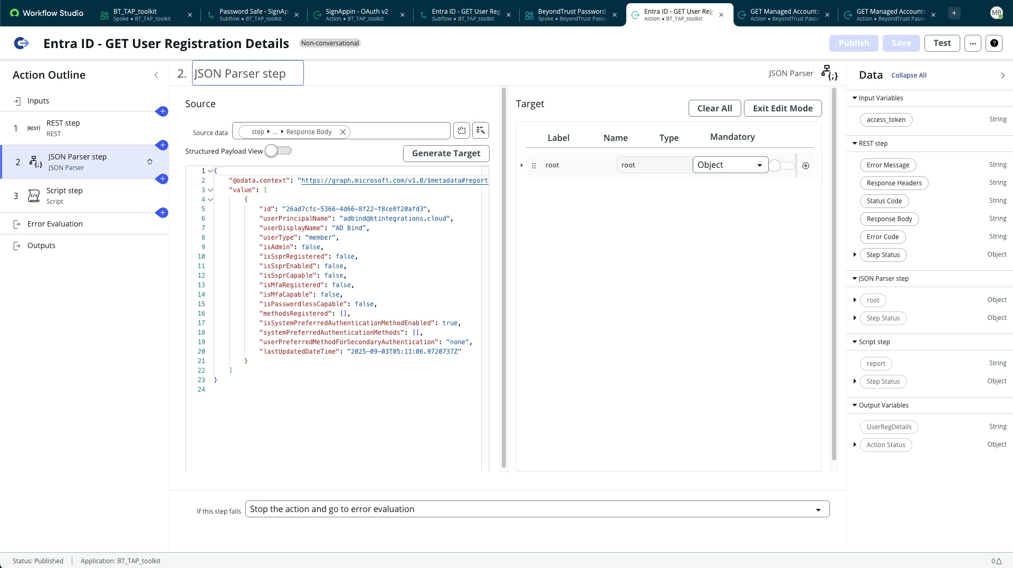Click the REST step icon in outline
This screenshot has height=568, width=1013.
click(x=34, y=128)
